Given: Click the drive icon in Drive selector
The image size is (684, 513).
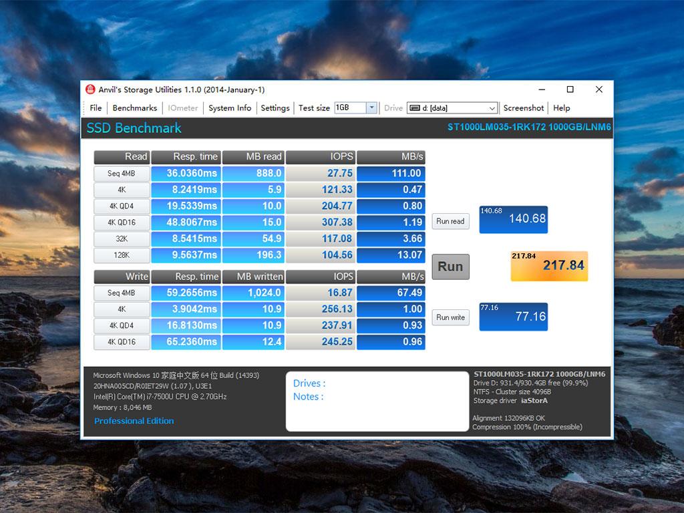Looking at the screenshot, I should (415, 108).
